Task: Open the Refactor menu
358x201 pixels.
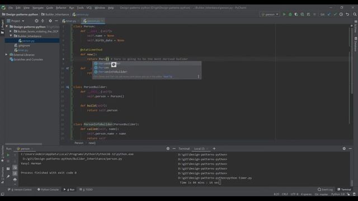Action: (61, 8)
